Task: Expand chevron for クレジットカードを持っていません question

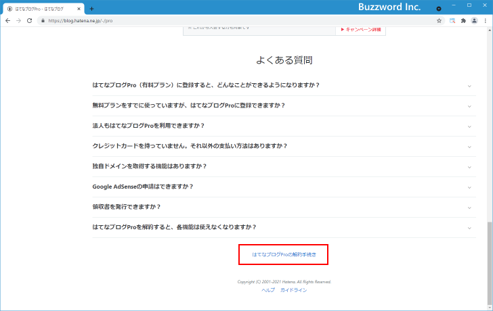Action: 469,147
